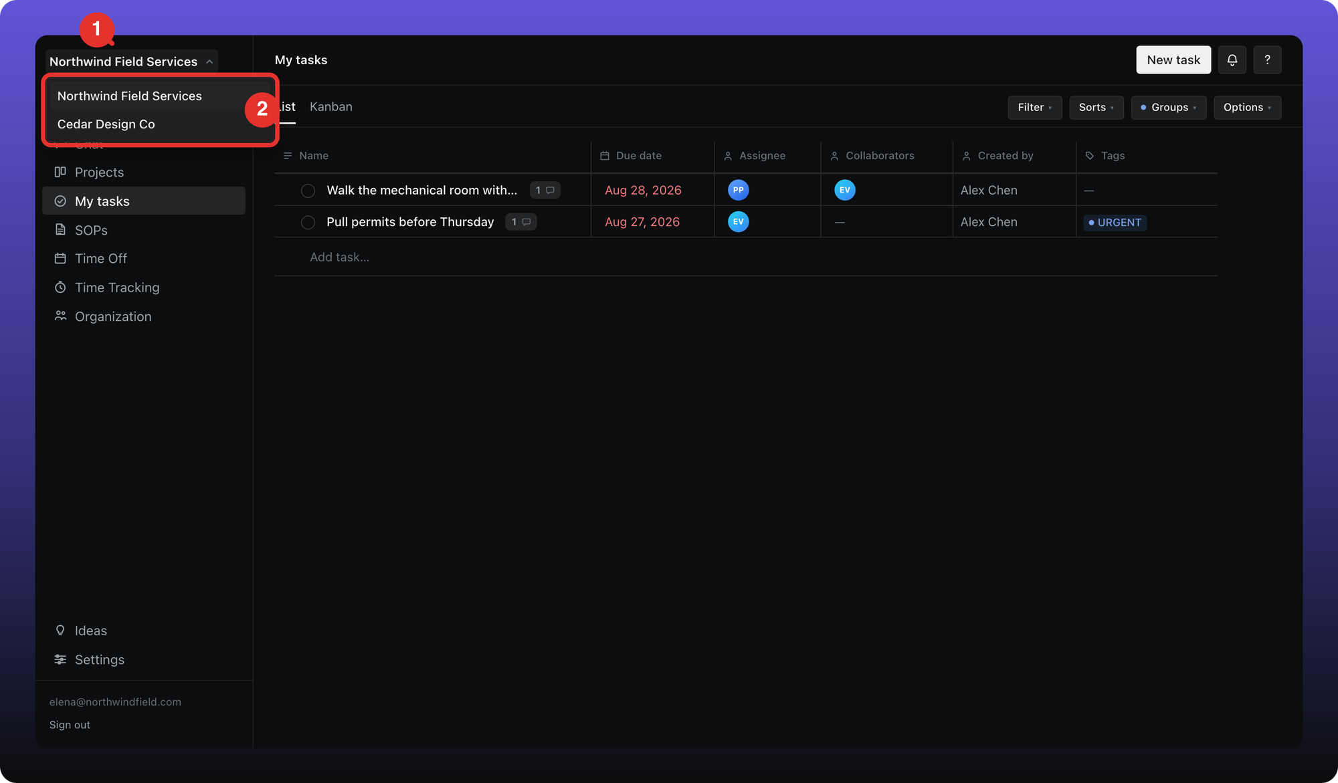Open the Sorts dropdown
The width and height of the screenshot is (1338, 783).
(1096, 108)
